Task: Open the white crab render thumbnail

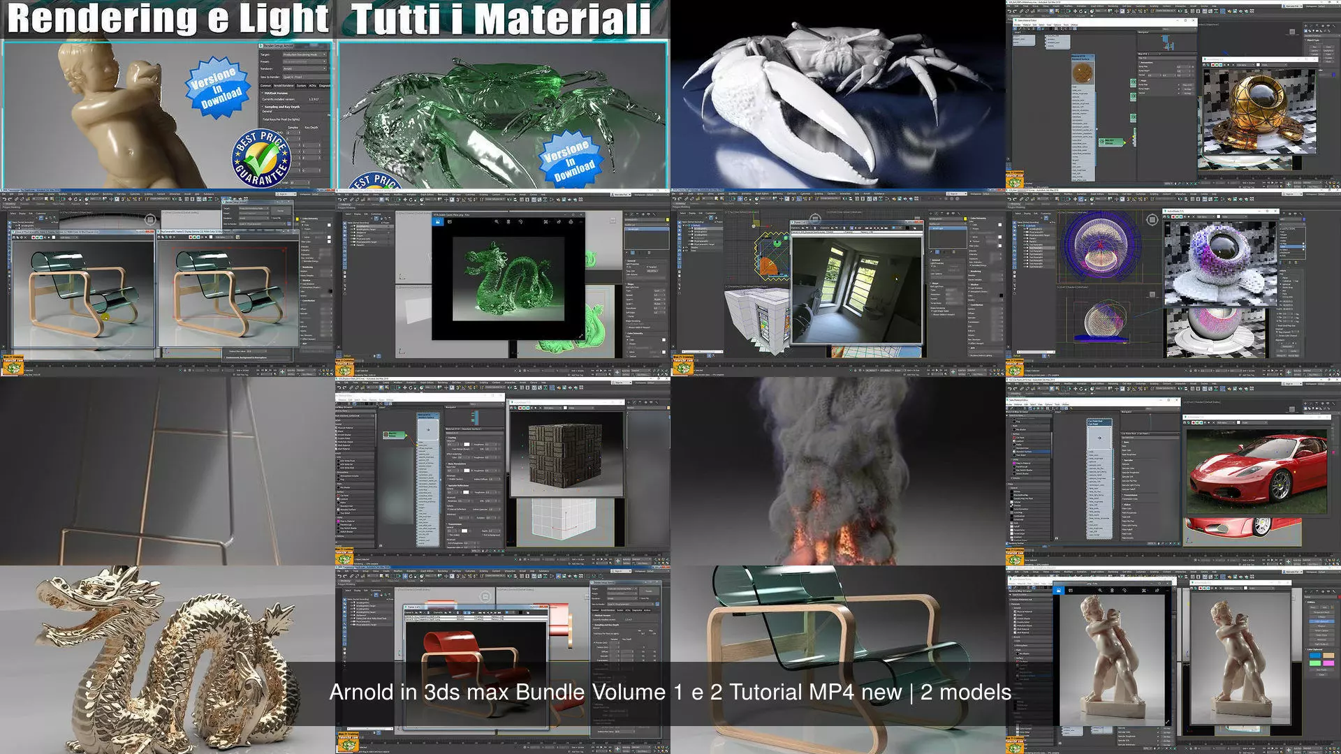Action: (x=838, y=94)
